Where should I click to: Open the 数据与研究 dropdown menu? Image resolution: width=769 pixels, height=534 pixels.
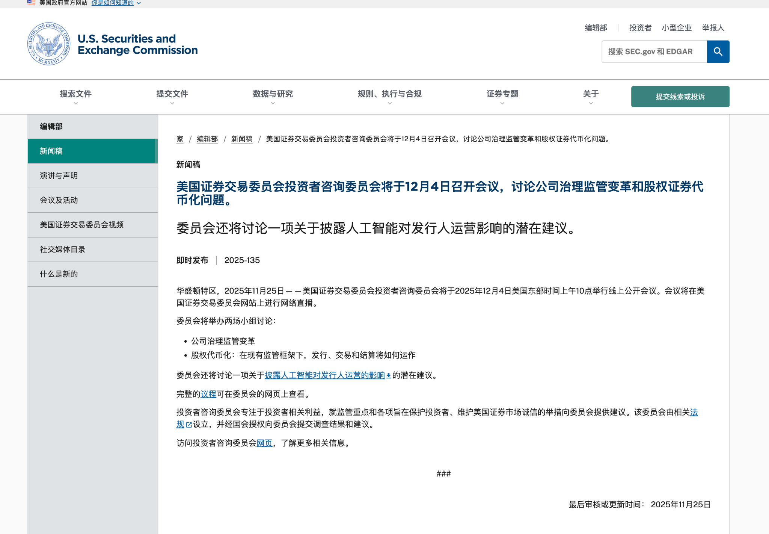coord(273,94)
